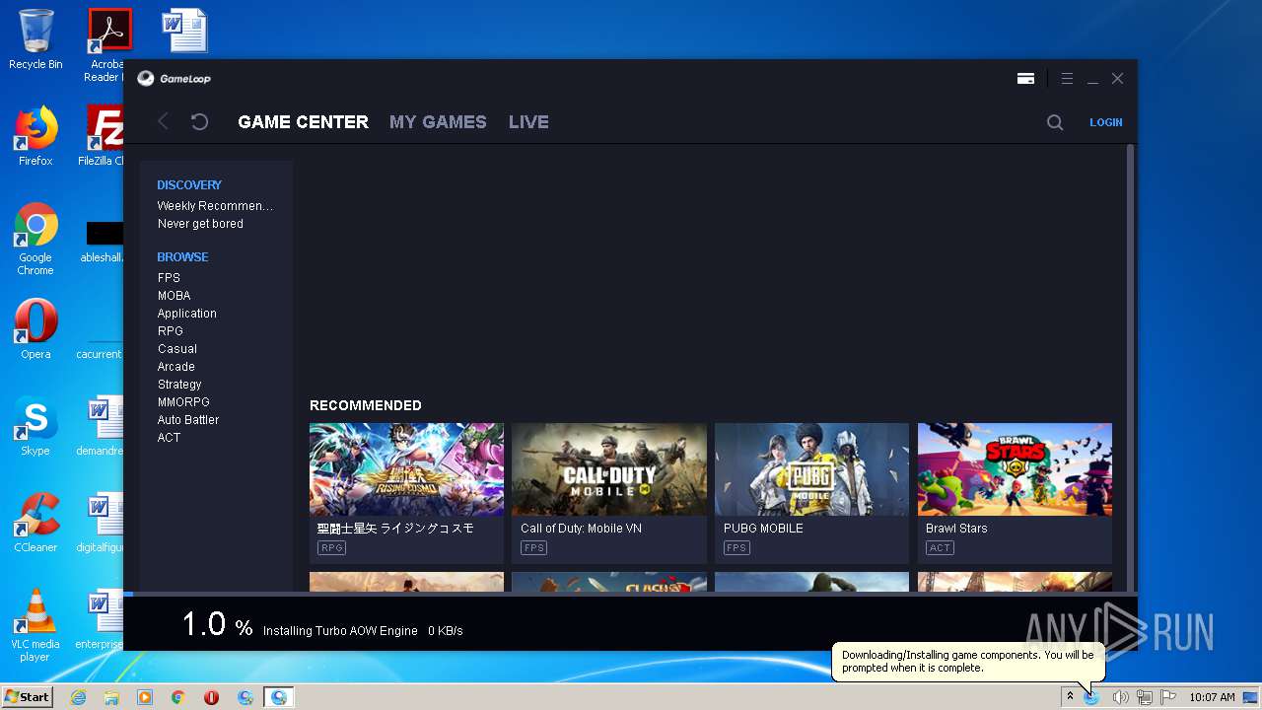
Task: Open Internet Explorer from taskbar
Action: pos(78,697)
